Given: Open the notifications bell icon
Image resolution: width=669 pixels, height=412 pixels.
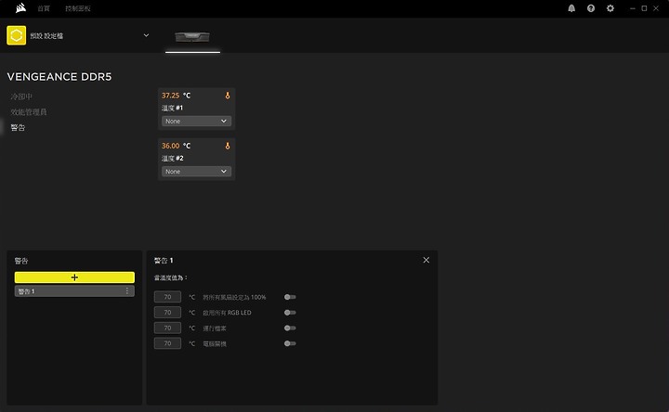Looking at the screenshot, I should [571, 8].
